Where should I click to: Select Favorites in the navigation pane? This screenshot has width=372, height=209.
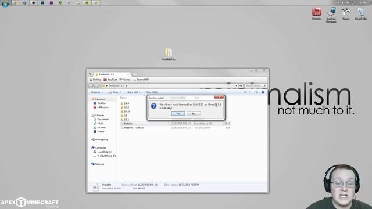pos(99,99)
